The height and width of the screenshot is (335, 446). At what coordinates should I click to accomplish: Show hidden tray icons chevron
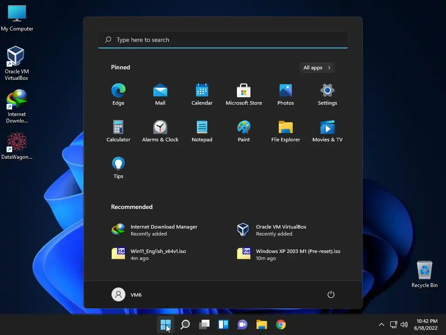[382, 325]
